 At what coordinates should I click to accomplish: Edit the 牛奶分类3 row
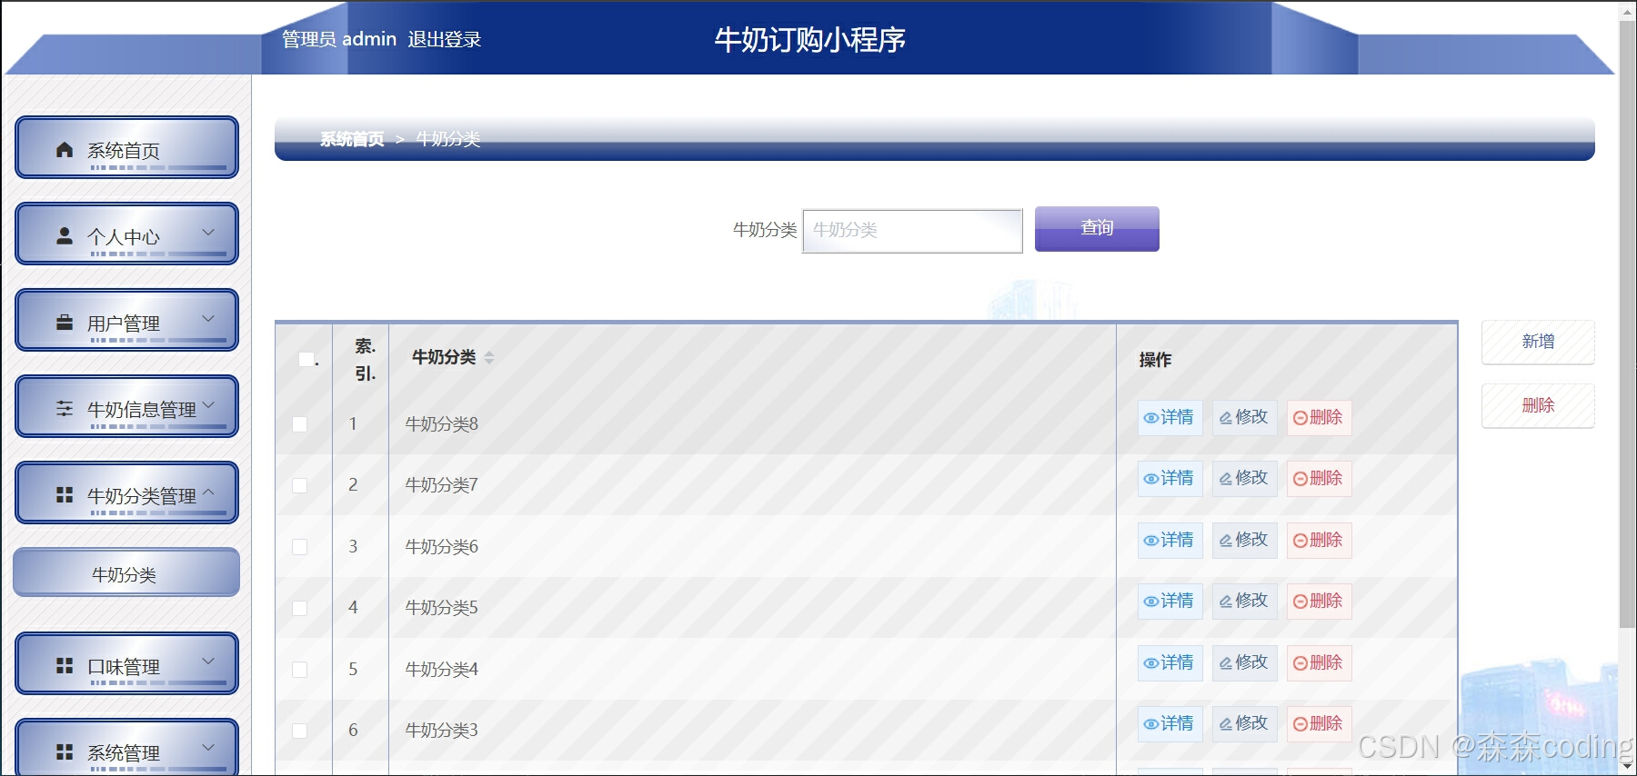pos(1244,723)
